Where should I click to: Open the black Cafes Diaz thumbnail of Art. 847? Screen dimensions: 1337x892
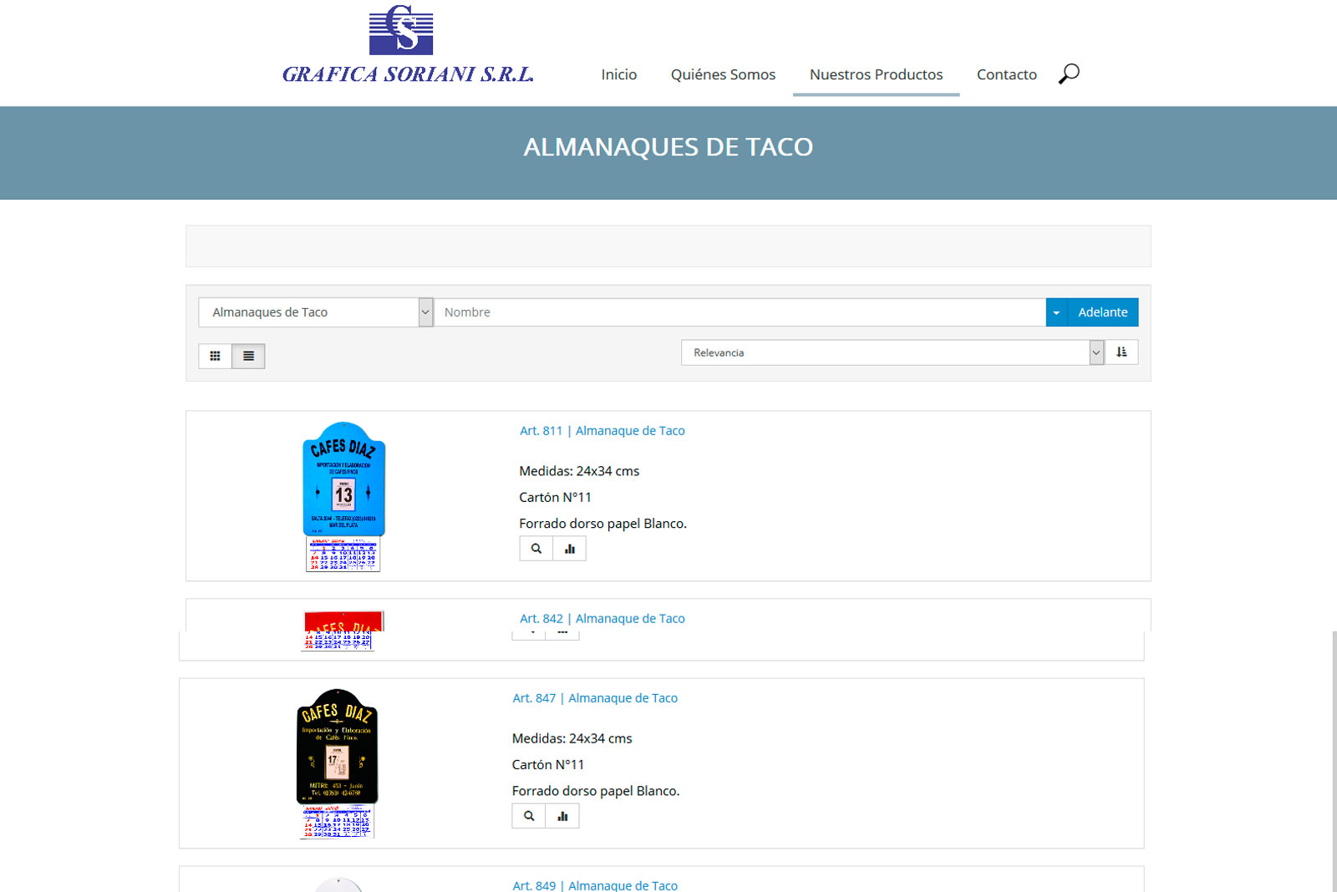(x=337, y=763)
